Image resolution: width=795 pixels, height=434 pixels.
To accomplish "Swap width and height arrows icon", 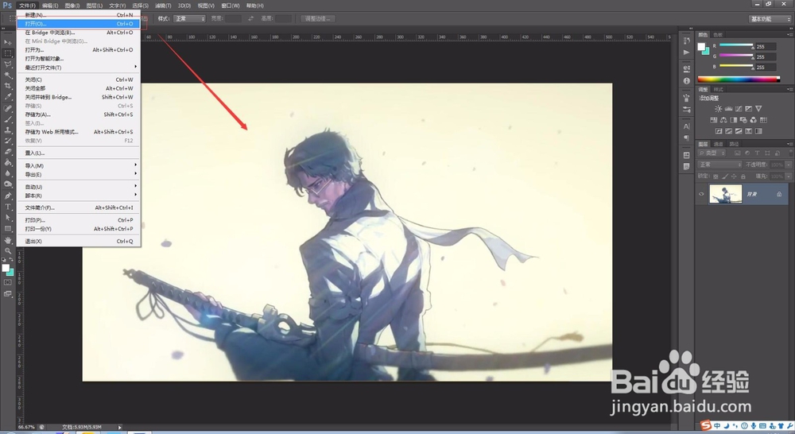I will click(x=250, y=19).
